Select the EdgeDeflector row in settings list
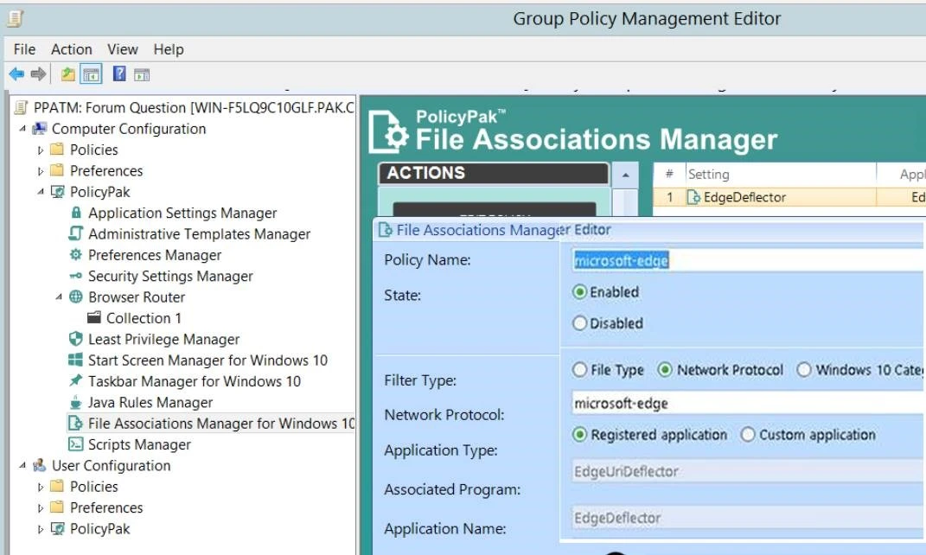Viewport: 926px width, 555px height. pyautogui.click(x=744, y=197)
